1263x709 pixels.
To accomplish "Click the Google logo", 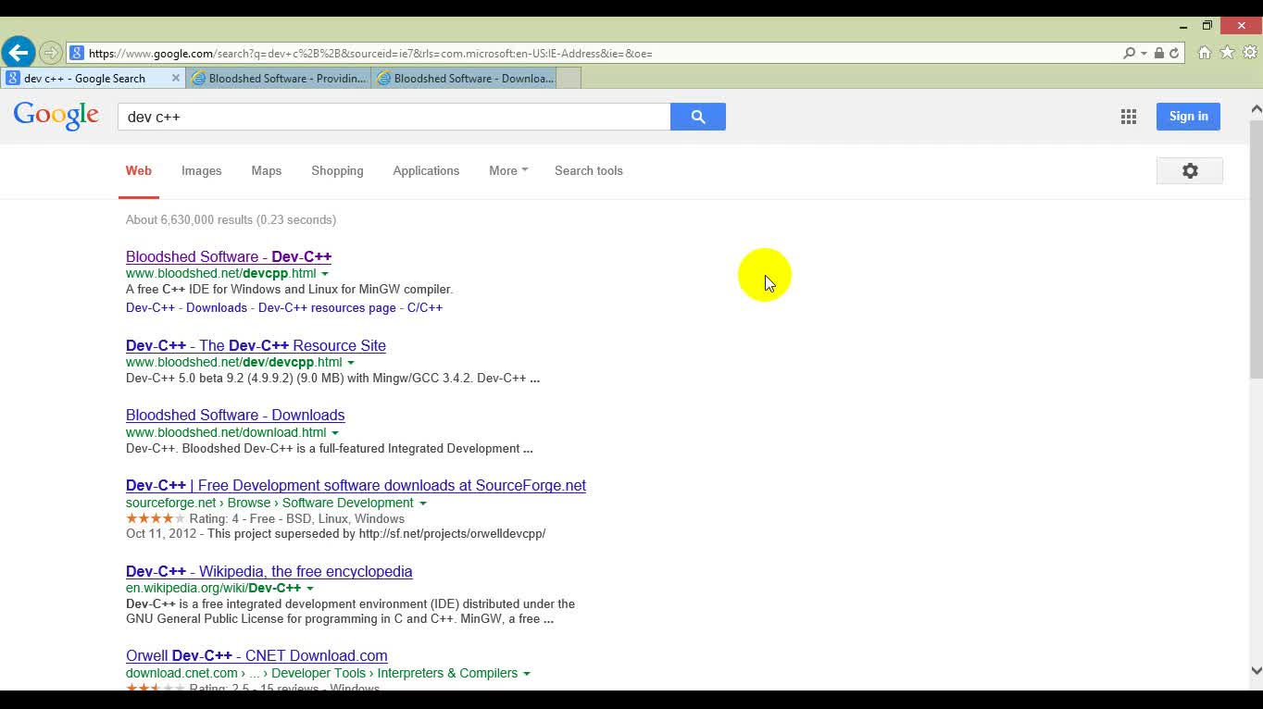I will click(56, 116).
